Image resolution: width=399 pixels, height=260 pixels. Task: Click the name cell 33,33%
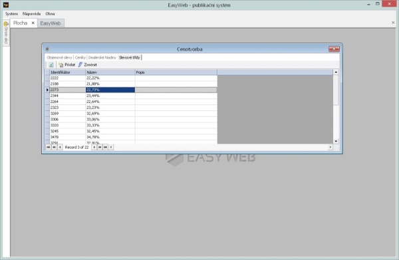pos(110,125)
